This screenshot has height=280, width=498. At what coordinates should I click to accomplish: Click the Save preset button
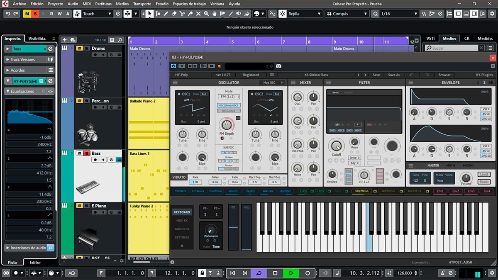click(x=376, y=75)
